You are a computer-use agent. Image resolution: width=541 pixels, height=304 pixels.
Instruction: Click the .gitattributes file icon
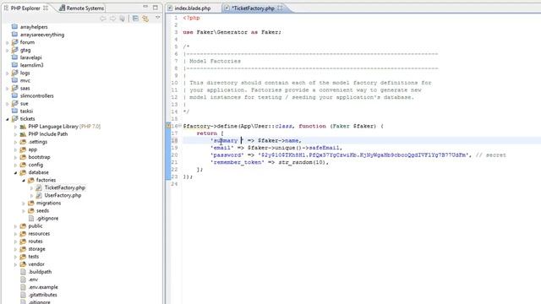23,295
